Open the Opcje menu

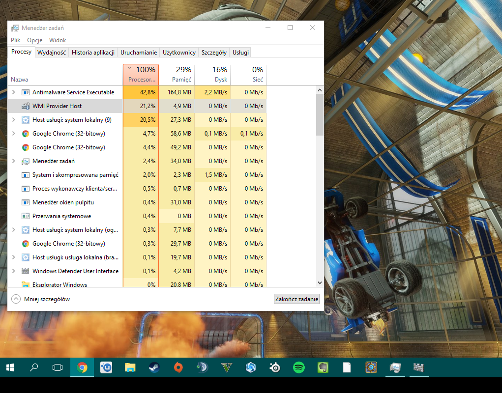tap(35, 40)
